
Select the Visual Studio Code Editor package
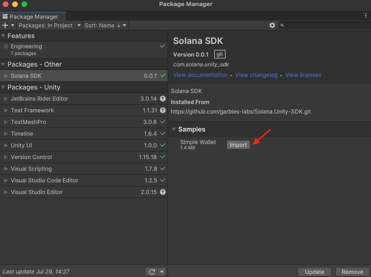(84, 180)
